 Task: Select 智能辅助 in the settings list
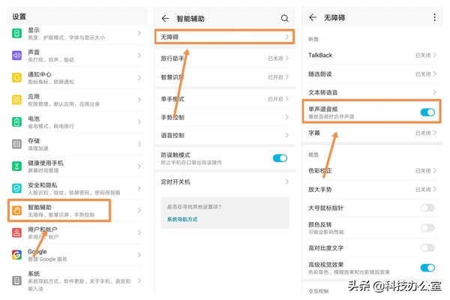click(58, 210)
